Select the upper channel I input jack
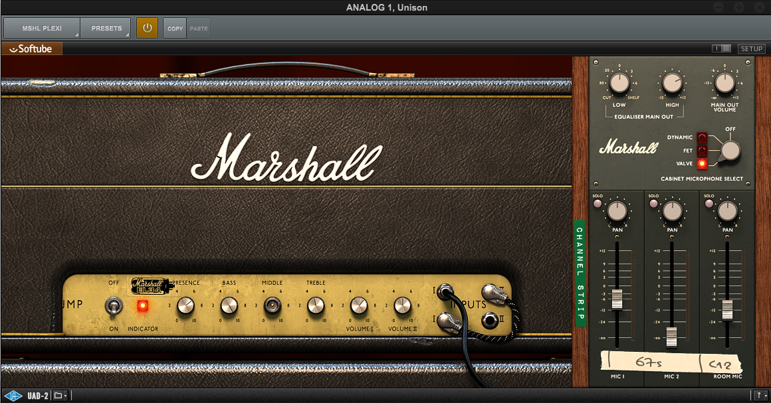 (x=445, y=292)
